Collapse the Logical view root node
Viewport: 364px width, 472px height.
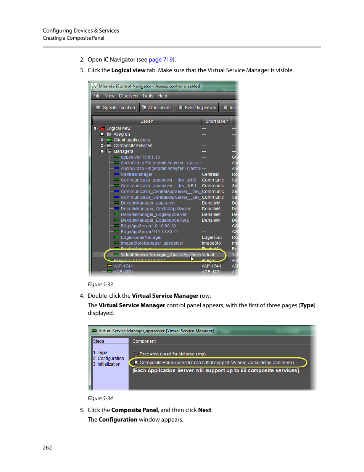click(95, 128)
